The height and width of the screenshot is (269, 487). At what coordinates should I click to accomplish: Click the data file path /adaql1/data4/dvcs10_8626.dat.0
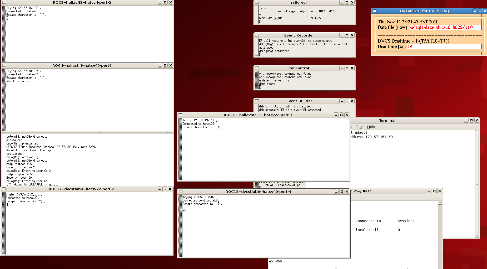(x=441, y=27)
